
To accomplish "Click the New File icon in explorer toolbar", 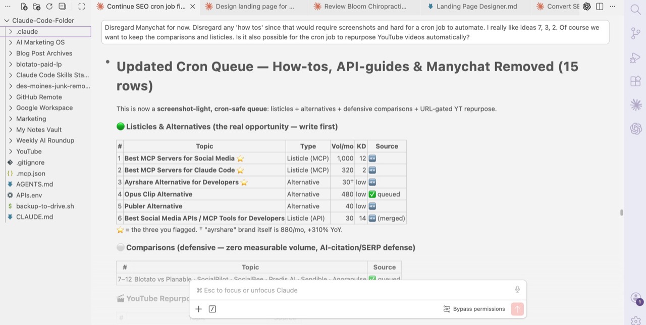I will click(x=24, y=7).
